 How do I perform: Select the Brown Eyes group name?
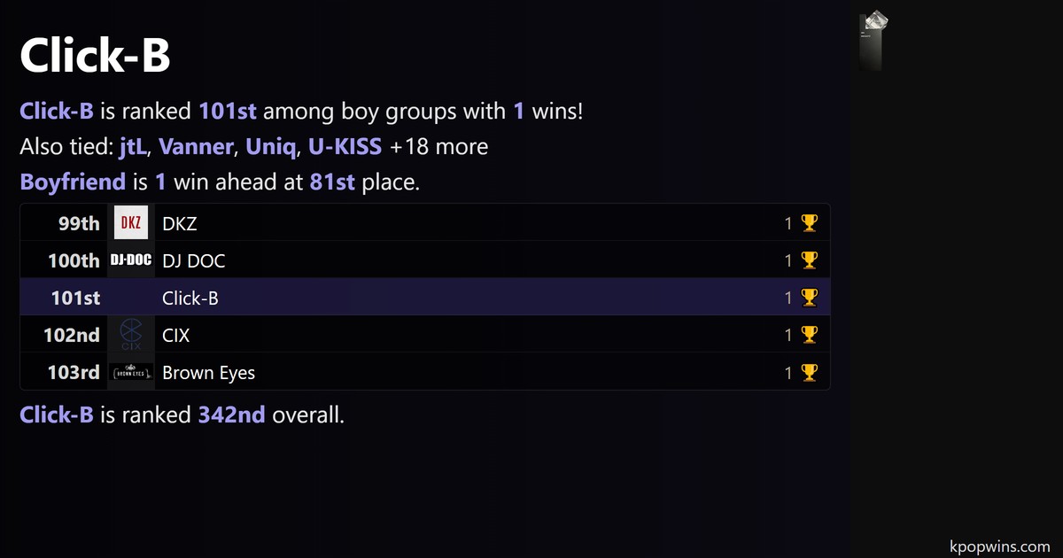208,373
